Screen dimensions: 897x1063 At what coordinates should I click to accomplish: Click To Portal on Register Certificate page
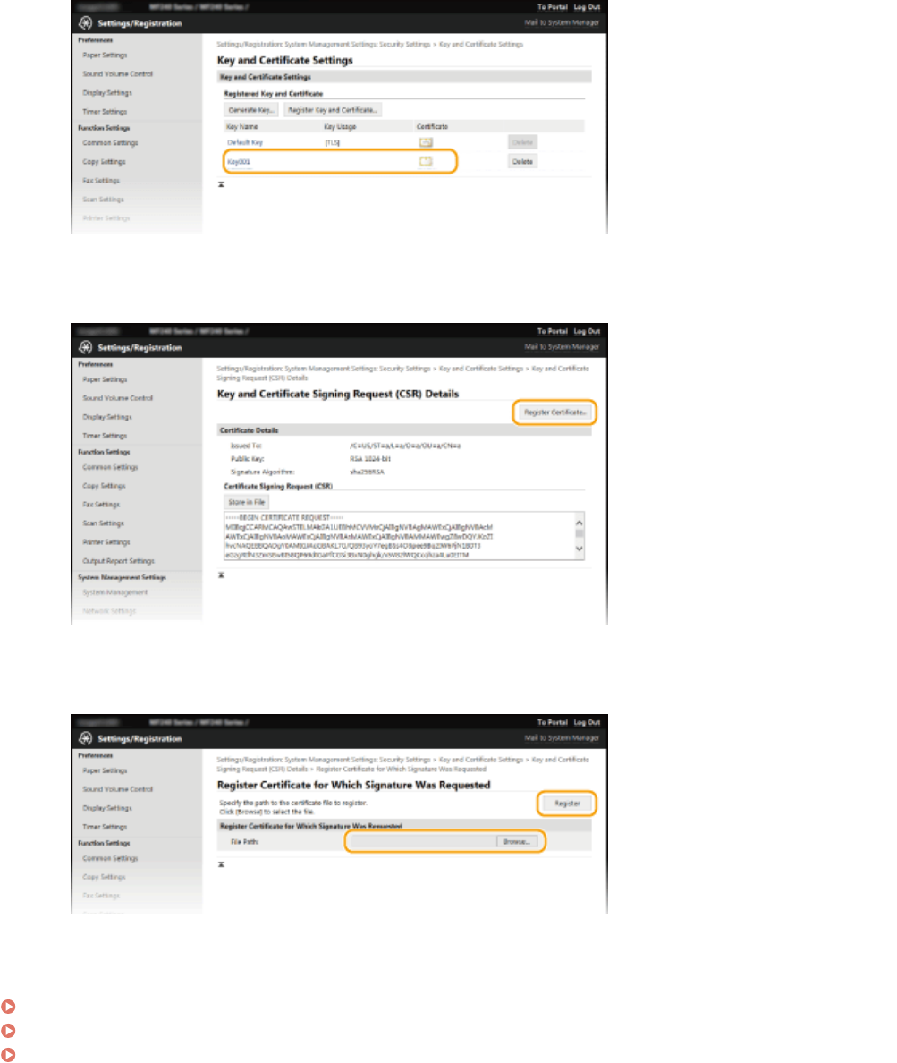[x=552, y=723]
